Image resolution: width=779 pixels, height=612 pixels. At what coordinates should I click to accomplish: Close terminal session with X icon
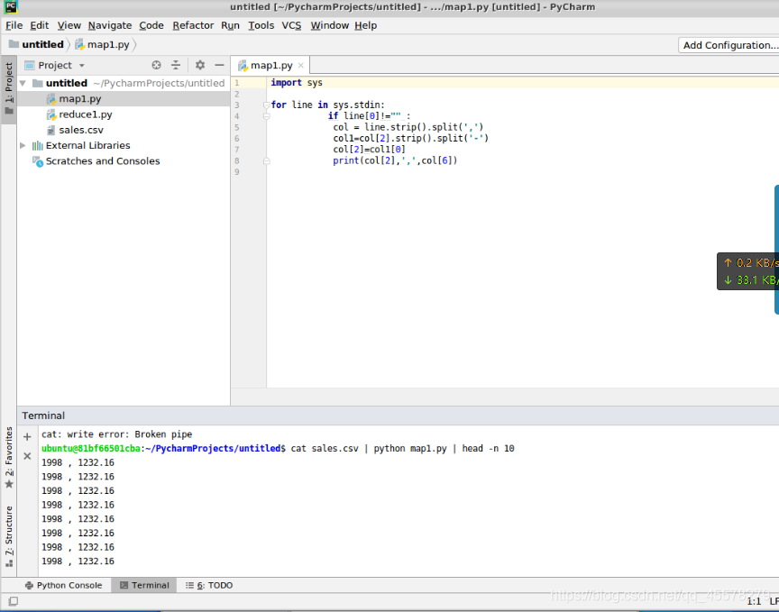click(27, 456)
